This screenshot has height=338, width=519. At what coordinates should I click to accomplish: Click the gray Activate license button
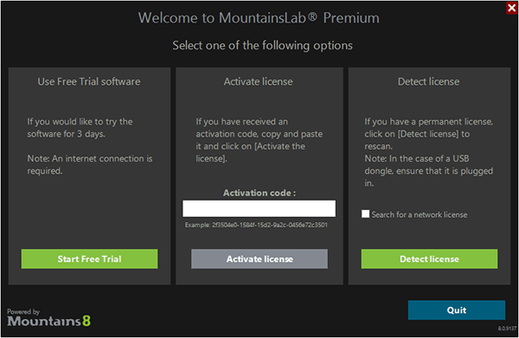259,258
